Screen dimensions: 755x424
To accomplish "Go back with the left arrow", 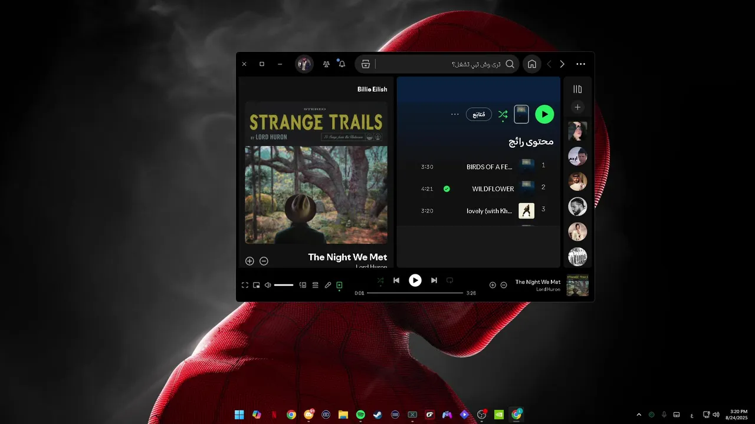I will (549, 64).
